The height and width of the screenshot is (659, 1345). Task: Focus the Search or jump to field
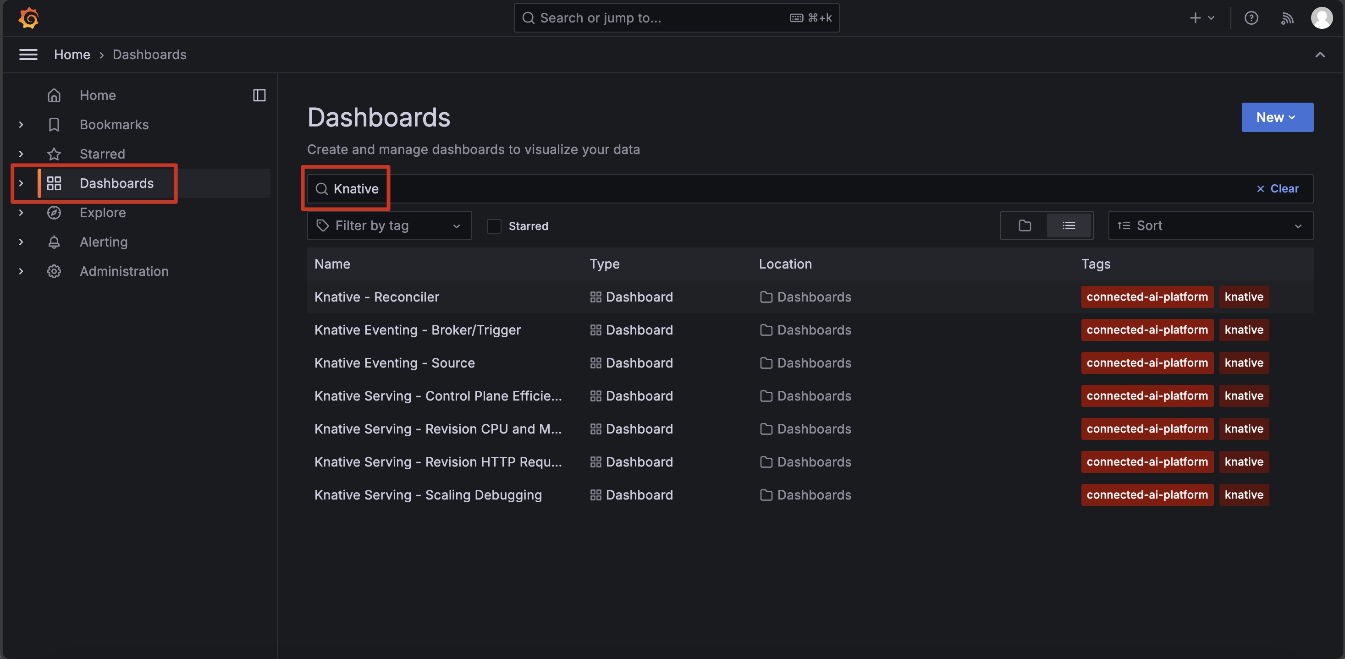pyautogui.click(x=676, y=18)
